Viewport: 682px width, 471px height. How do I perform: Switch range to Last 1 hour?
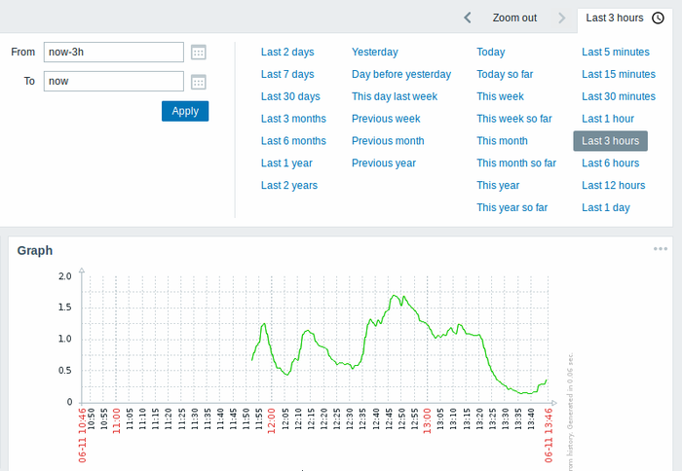click(x=607, y=119)
